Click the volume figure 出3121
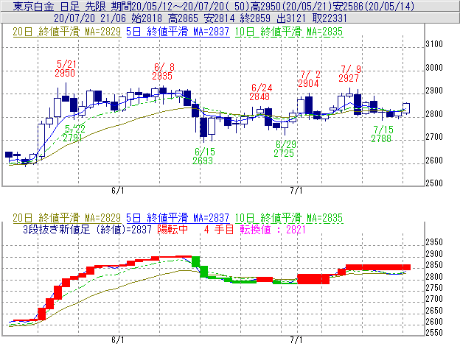 pos(291,18)
